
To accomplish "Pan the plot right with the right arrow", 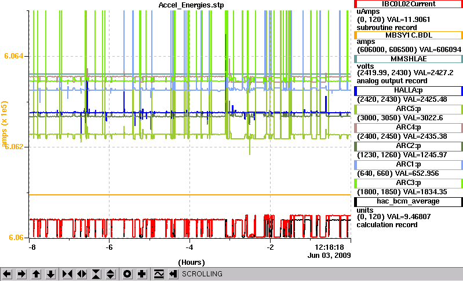I will (x=21, y=274).
